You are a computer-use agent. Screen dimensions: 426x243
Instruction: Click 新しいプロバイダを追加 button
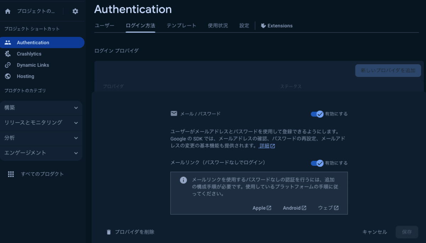[388, 70]
